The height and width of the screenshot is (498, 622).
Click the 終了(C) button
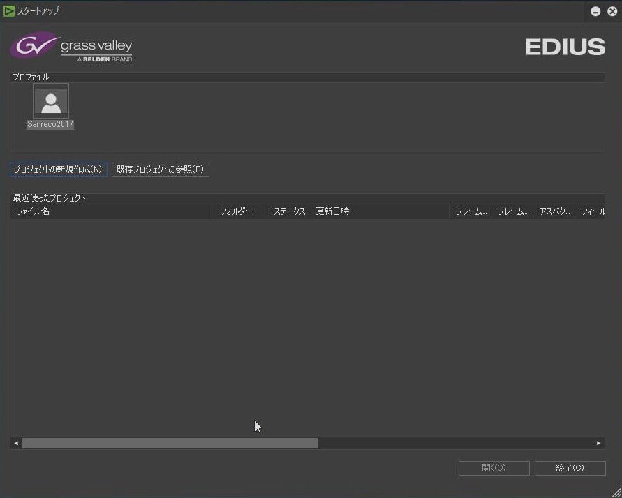click(x=570, y=468)
